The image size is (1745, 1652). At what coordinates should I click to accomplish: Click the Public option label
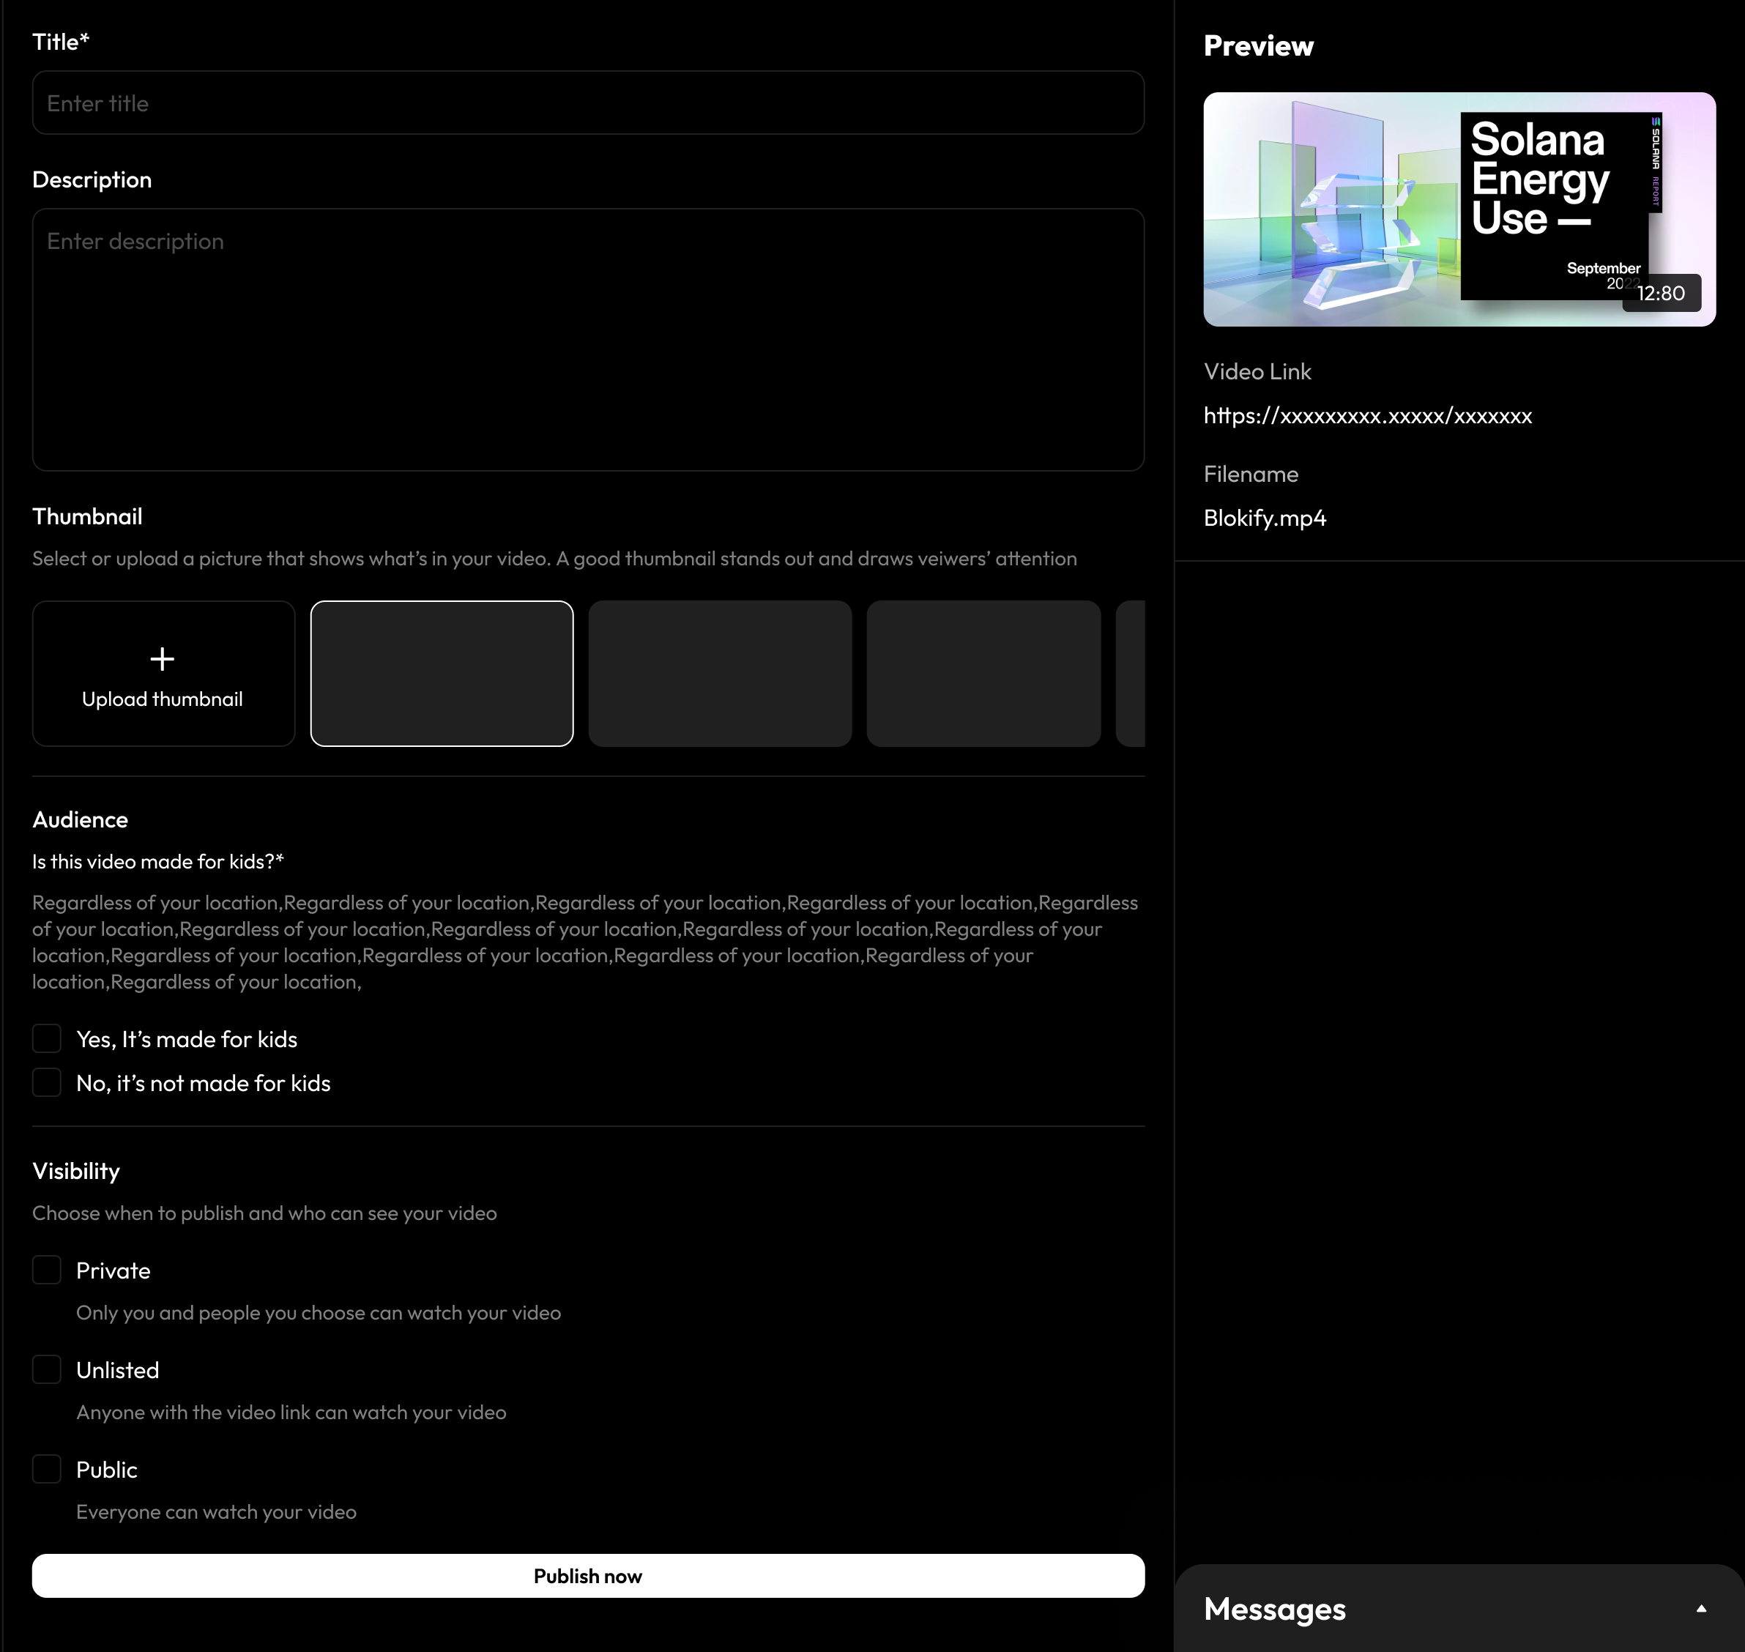106,1470
